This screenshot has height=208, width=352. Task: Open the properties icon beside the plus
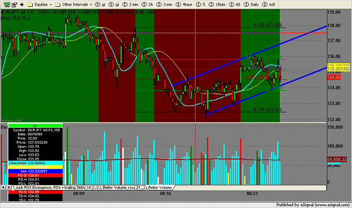pos(15,5)
